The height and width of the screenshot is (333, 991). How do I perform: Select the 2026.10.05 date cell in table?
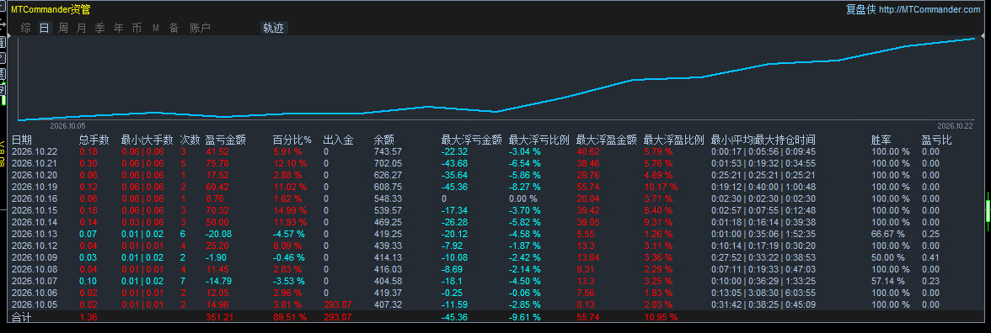35,304
